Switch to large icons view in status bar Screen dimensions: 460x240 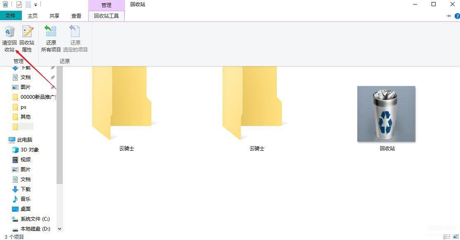pyautogui.click(x=455, y=236)
